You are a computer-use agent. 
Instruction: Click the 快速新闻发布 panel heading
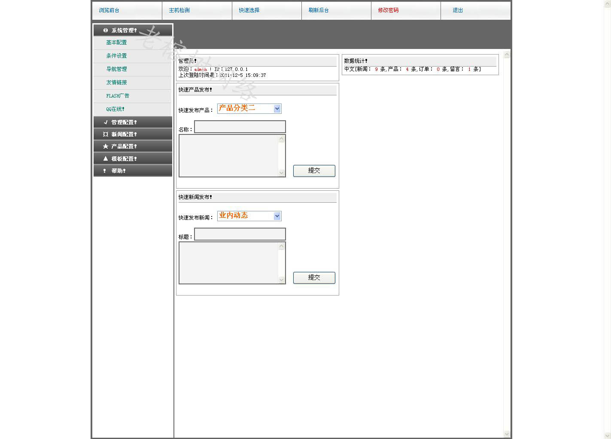click(x=195, y=197)
